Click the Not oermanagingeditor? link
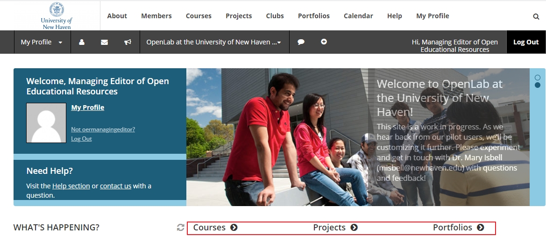This screenshot has height=236, width=546. click(x=103, y=129)
